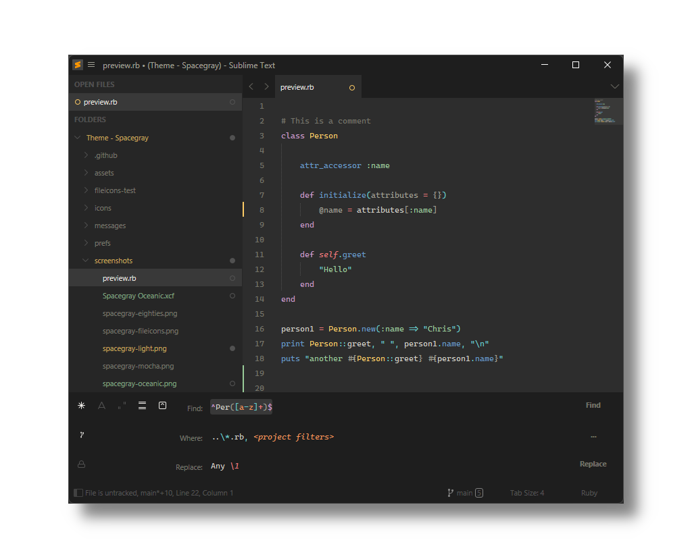Open the hamburger menu in the title bar
Viewport: 692px width, 559px height.
(x=91, y=65)
